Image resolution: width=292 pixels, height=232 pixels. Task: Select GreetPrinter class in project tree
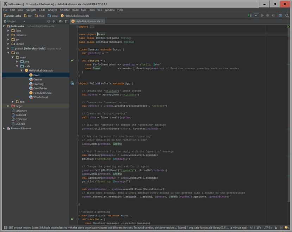pyautogui.click(x=40, y=88)
